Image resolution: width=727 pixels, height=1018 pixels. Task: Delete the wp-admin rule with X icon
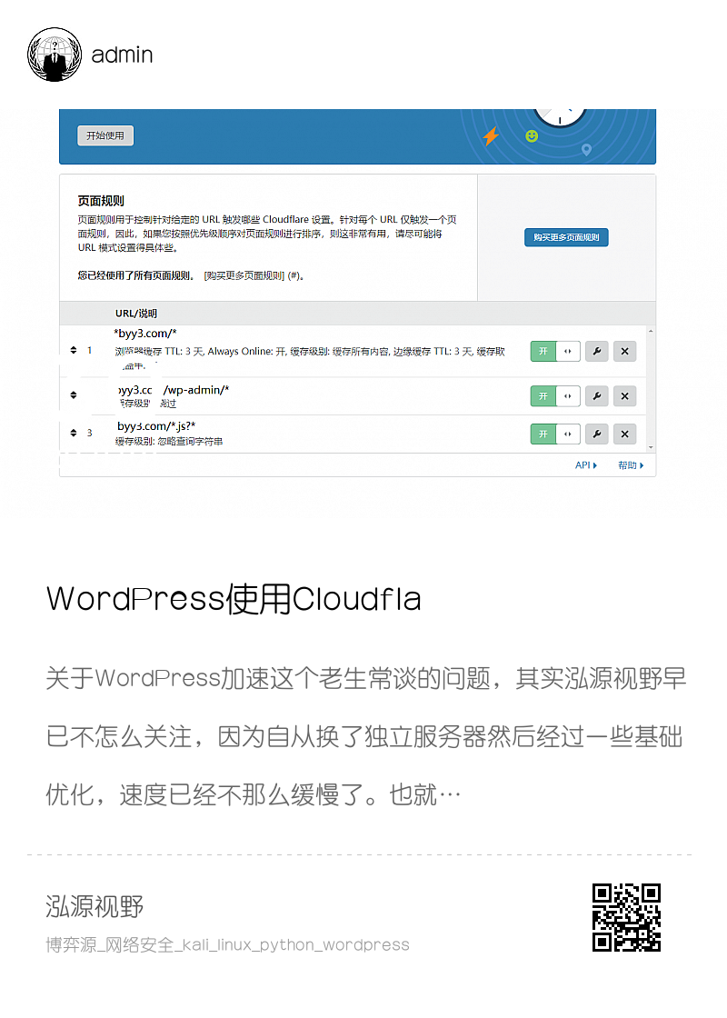pos(624,396)
